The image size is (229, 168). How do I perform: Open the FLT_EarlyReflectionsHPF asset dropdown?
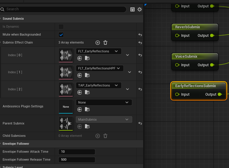100,68
